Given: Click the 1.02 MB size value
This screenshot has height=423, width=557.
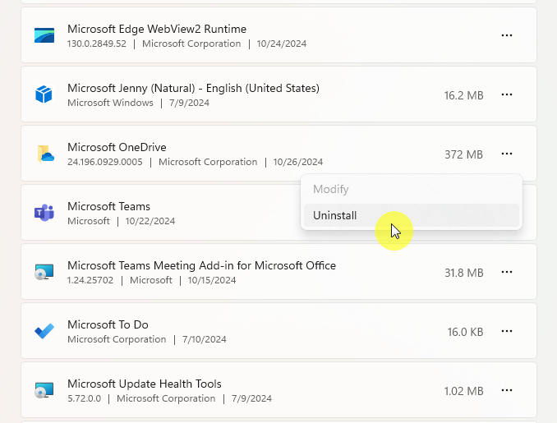Looking at the screenshot, I should coord(463,391).
